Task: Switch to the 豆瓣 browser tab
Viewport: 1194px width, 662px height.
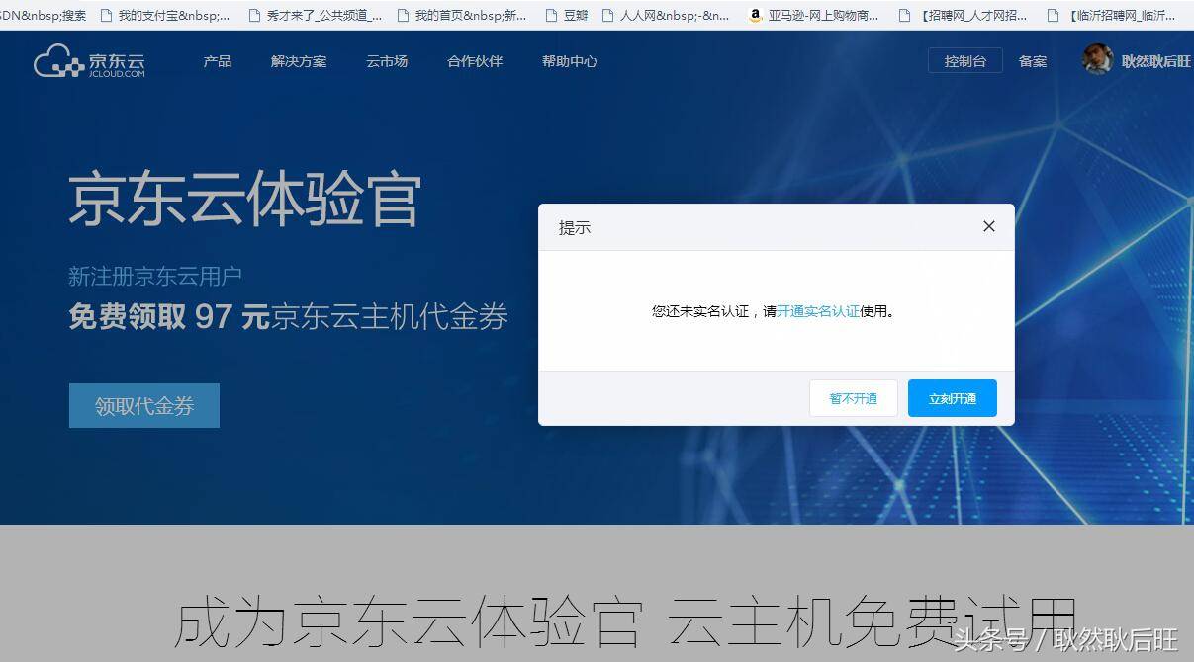Action: [x=574, y=15]
